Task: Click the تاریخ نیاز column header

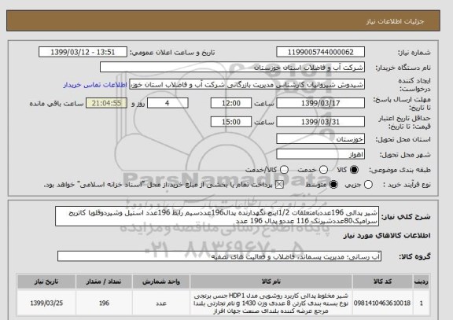Action: point(46,281)
